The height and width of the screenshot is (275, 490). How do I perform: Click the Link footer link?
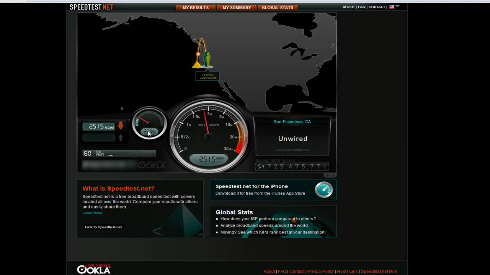353,271
